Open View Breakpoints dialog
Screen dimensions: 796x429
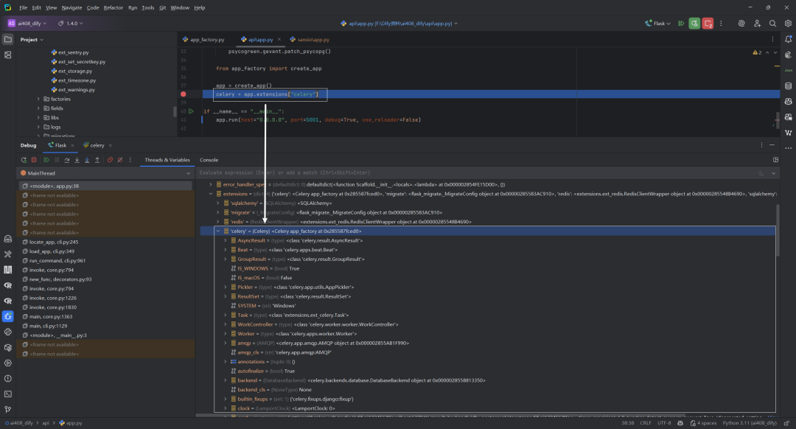click(110, 160)
